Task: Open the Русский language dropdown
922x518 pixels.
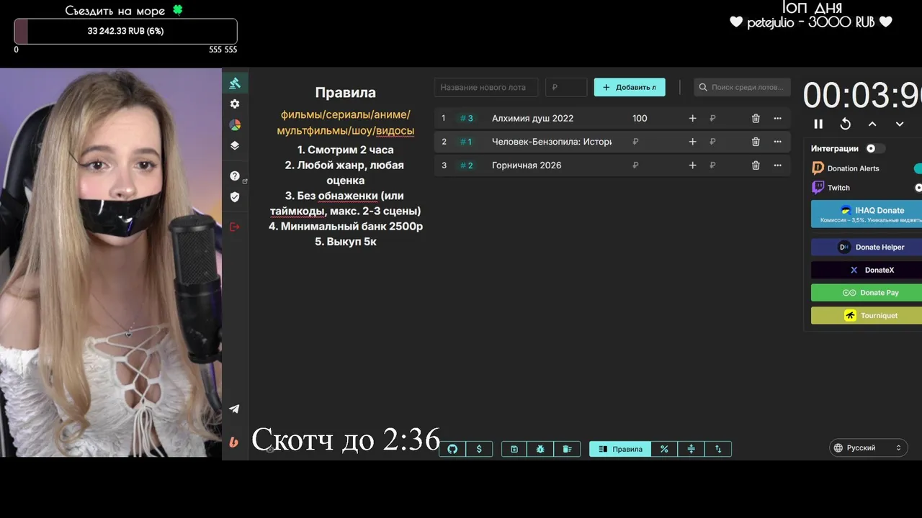Action: pos(868,447)
